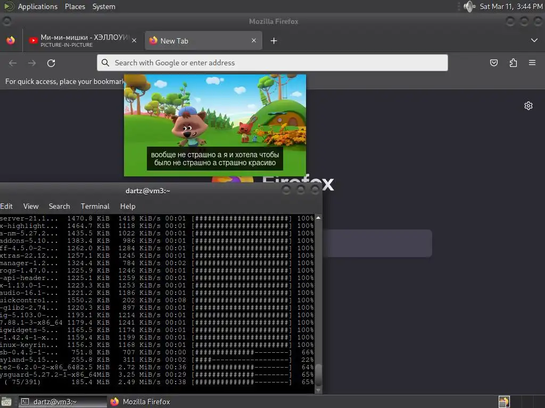Close the New Tab tab

point(254,40)
